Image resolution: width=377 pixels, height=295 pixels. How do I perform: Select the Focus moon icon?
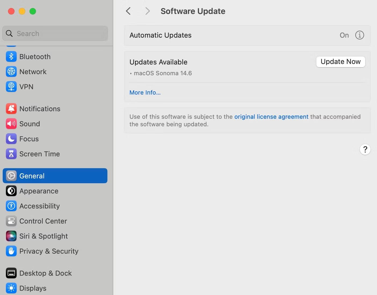(11, 139)
